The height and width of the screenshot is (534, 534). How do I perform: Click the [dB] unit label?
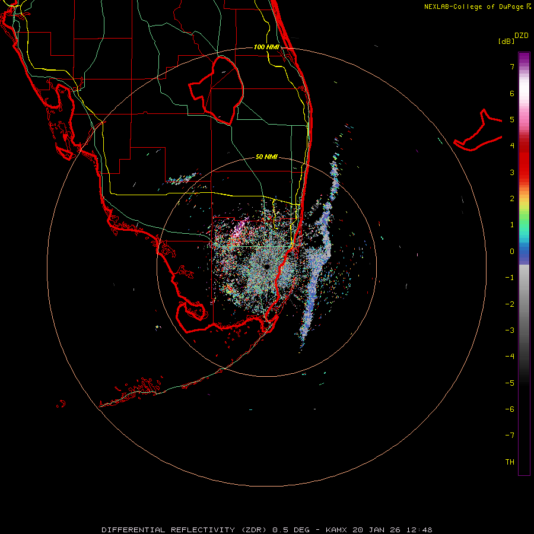(506, 41)
